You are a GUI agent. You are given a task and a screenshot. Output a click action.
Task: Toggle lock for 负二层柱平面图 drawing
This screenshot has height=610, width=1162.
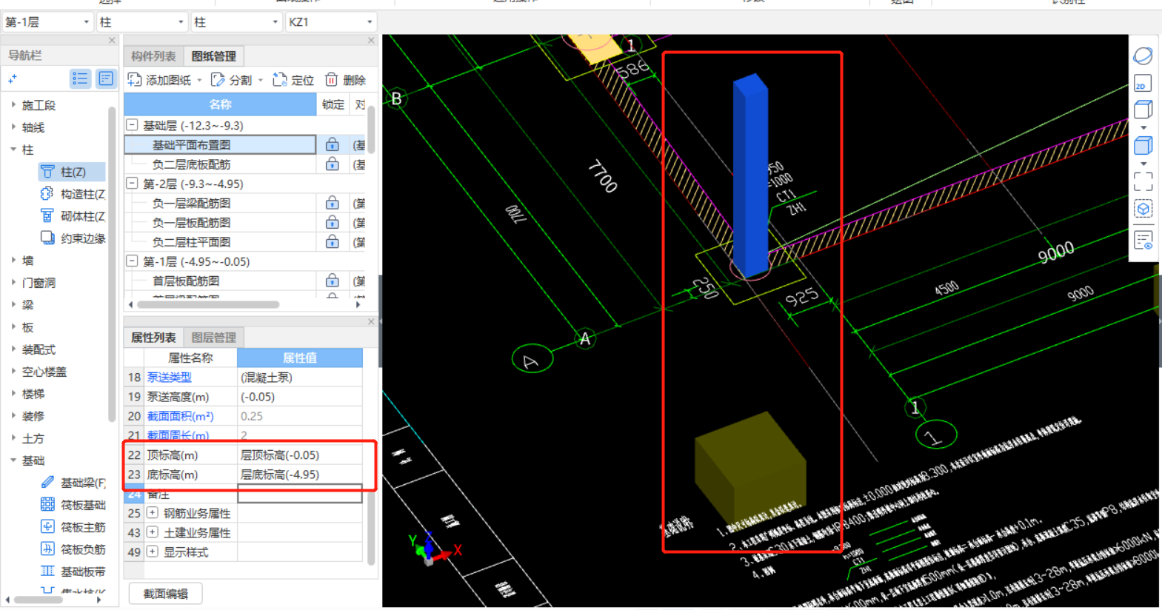coord(333,241)
